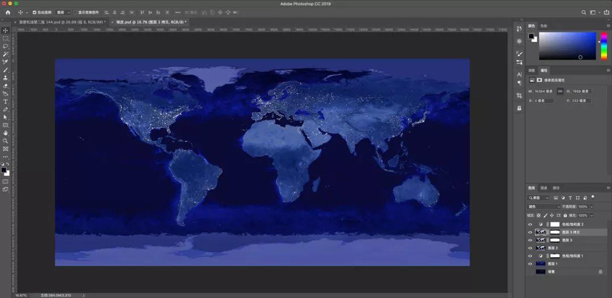The height and width of the screenshot is (298, 612).
Task: Switch to the 路径 paths tab
Action: (x=556, y=188)
